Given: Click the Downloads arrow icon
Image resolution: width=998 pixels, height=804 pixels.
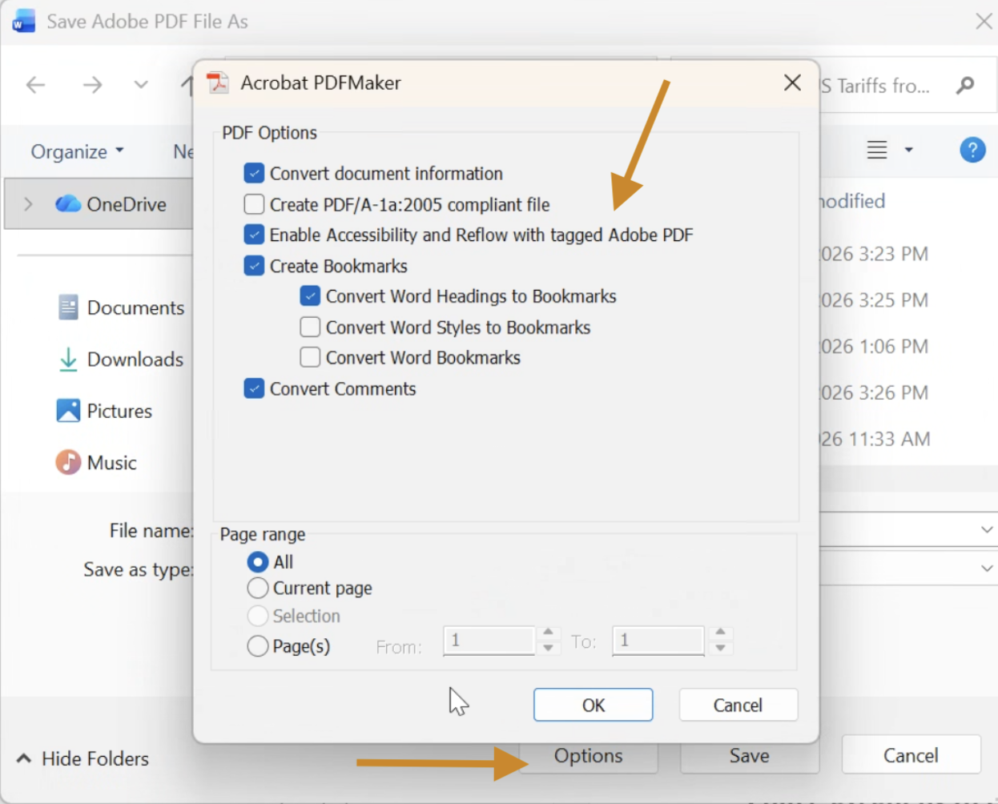Looking at the screenshot, I should [x=68, y=360].
